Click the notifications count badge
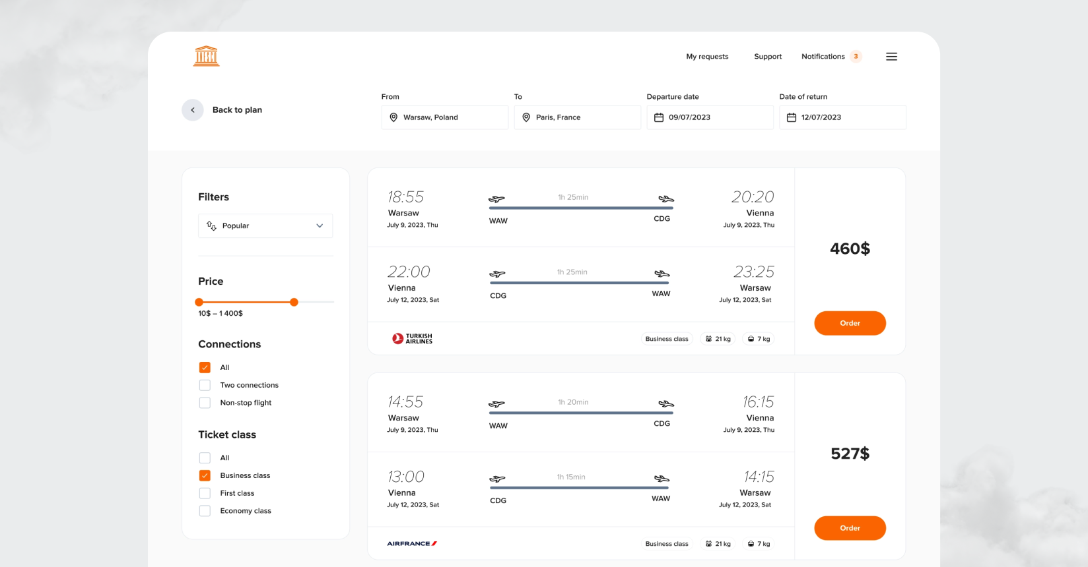The image size is (1088, 567). pos(856,57)
